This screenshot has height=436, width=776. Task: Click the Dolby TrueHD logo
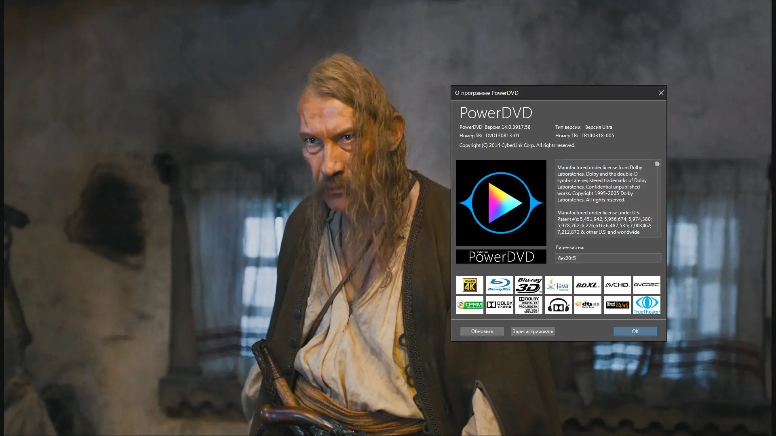[499, 305]
